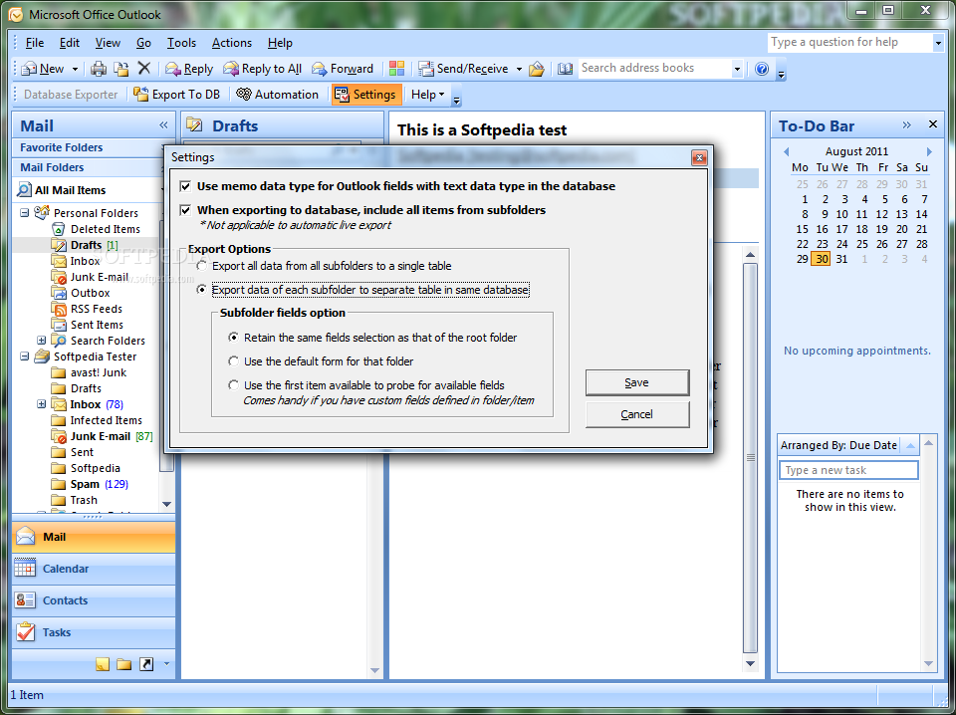
Task: Click the Categorize color grid icon
Action: (396, 69)
